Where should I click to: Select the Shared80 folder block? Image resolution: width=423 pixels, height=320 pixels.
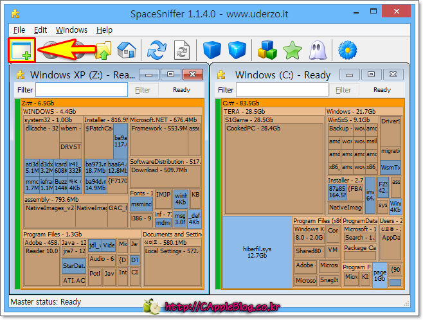[309, 251]
